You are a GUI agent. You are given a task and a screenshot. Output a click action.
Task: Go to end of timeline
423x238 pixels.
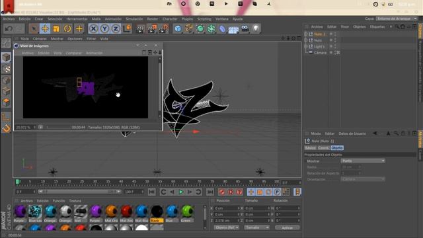pyautogui.click(x=210, y=192)
